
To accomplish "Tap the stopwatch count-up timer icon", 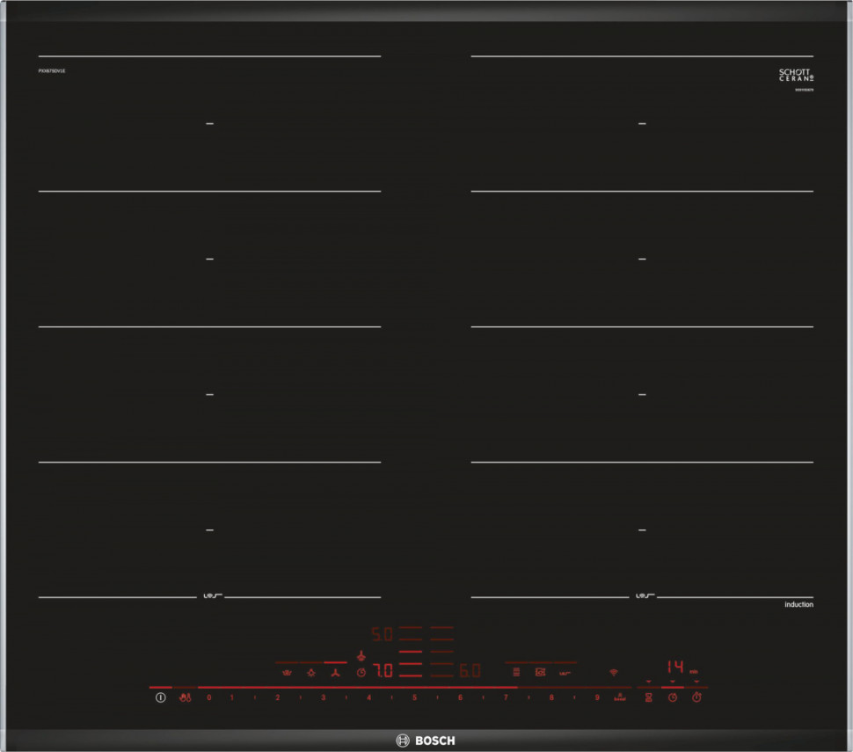I will tap(696, 697).
